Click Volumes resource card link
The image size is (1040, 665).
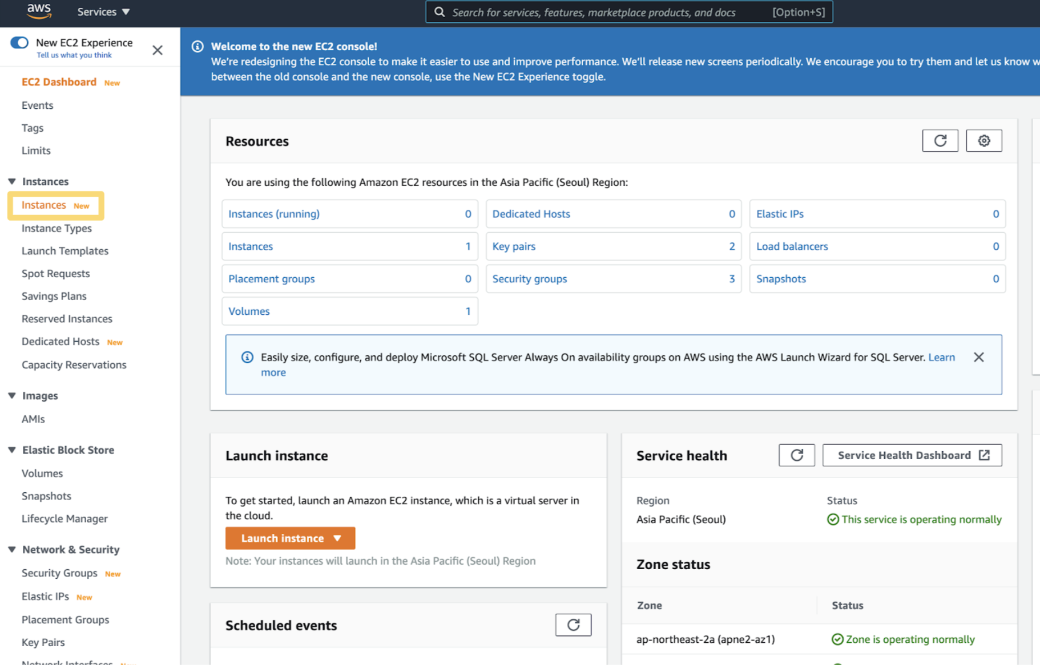(x=249, y=311)
